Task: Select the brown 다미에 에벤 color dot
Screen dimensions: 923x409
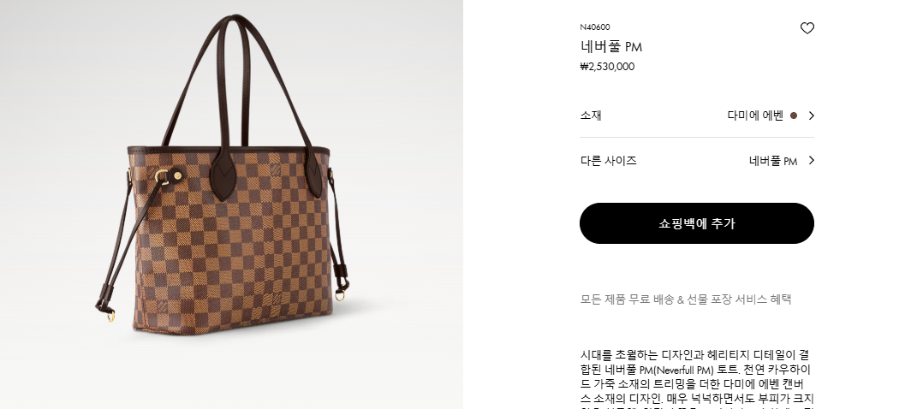Action: 794,116
